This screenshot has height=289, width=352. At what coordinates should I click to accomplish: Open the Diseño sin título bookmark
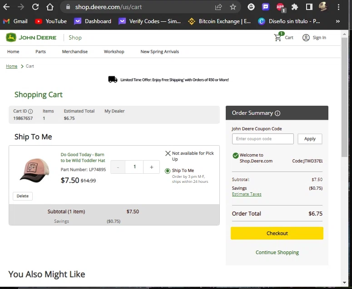point(289,21)
